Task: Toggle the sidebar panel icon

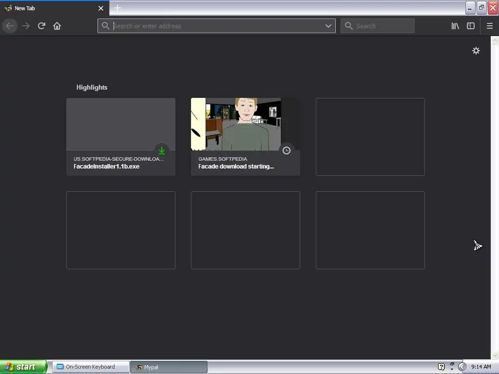Action: click(x=471, y=26)
